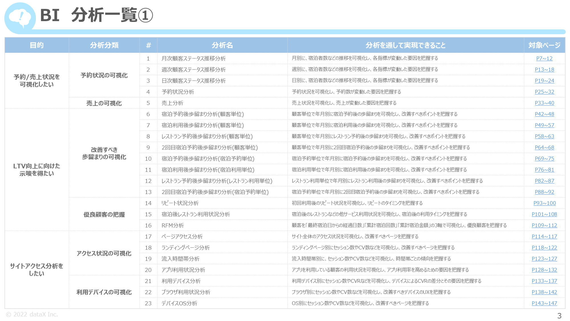Click the P133~137 link
This screenshot has height=321, width=570.
point(544,281)
